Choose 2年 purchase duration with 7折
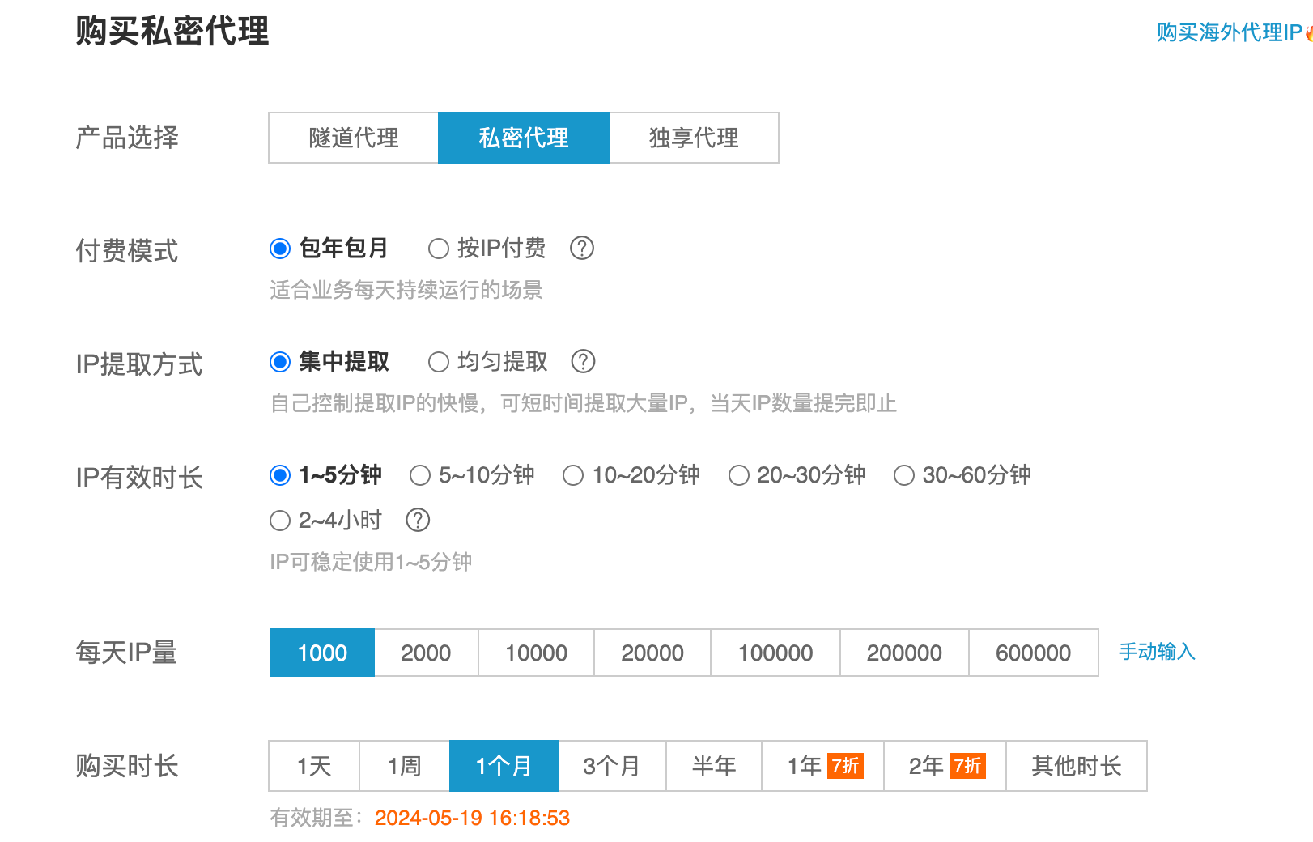The width and height of the screenshot is (1313, 842). [945, 766]
